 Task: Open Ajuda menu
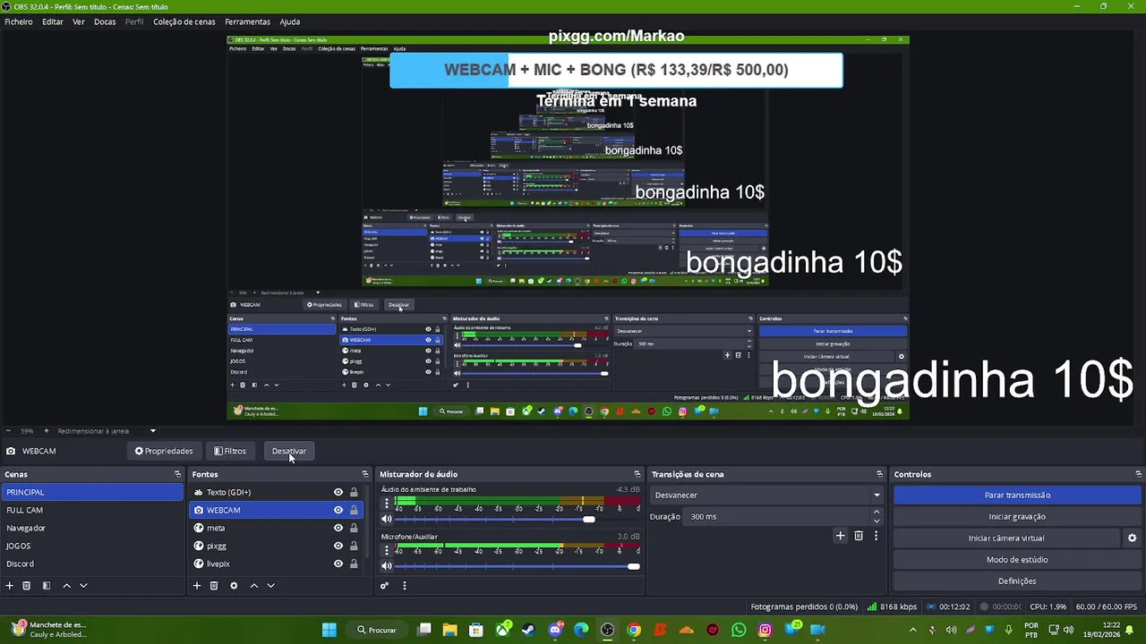point(290,21)
